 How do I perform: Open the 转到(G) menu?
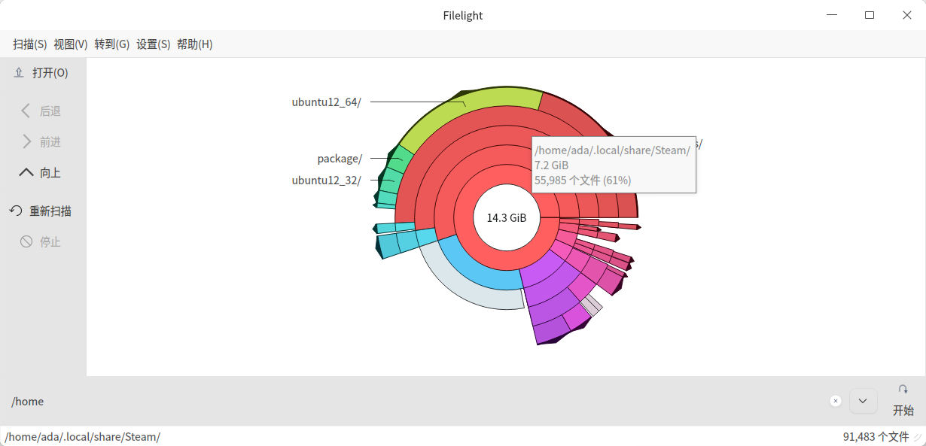(112, 44)
